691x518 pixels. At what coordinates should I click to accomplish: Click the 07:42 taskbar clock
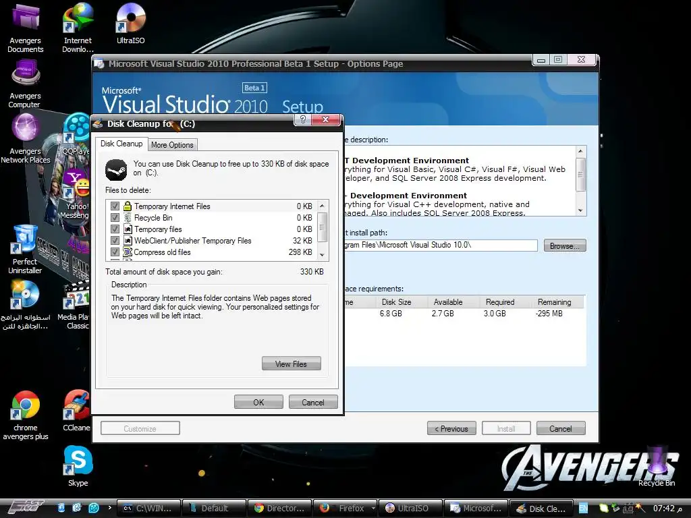tap(667, 509)
